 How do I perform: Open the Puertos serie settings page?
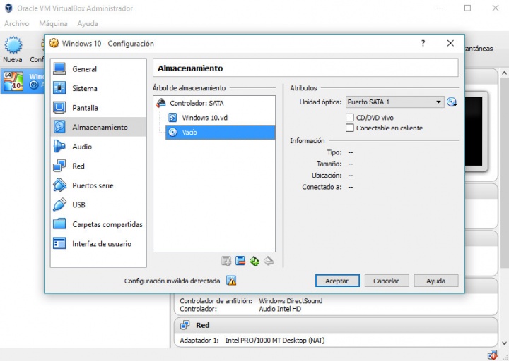(98, 185)
